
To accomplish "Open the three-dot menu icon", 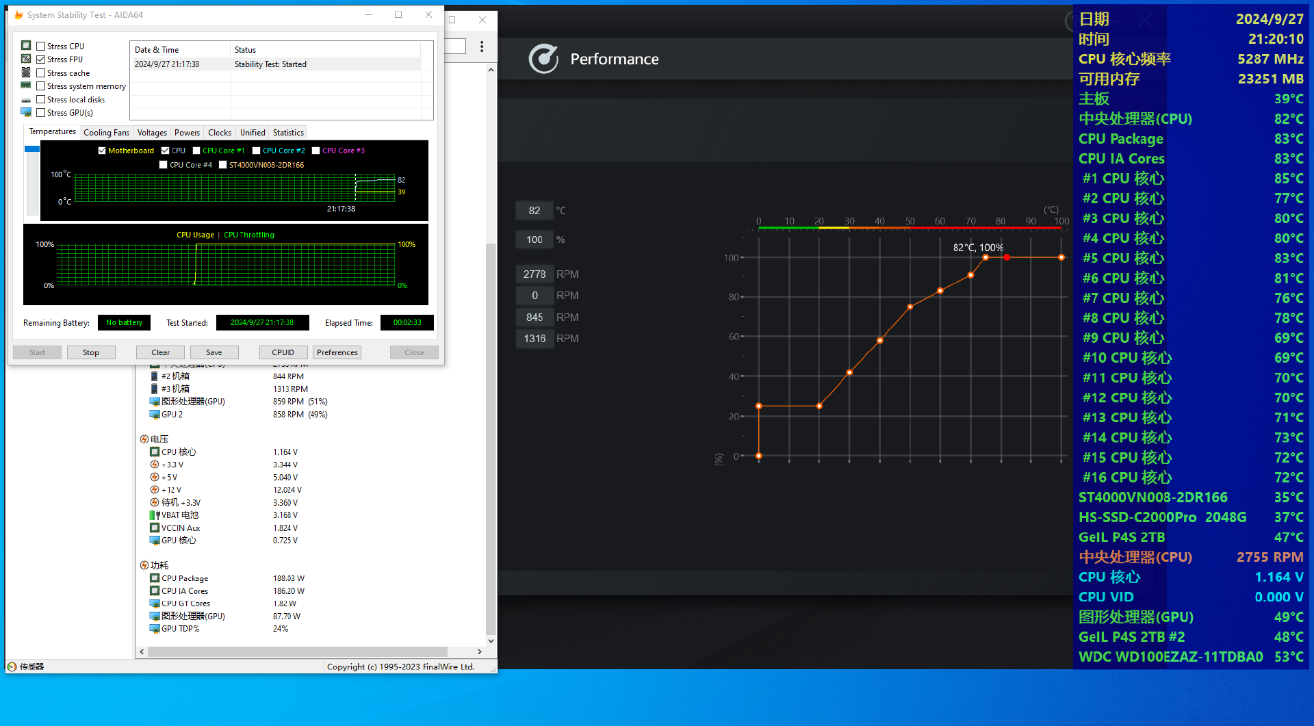I will pyautogui.click(x=482, y=47).
